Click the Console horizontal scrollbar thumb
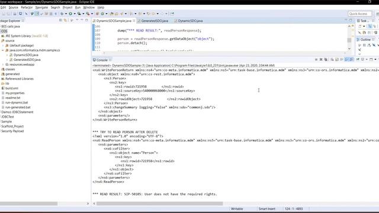The height and width of the screenshot is (213, 379). 159,204
